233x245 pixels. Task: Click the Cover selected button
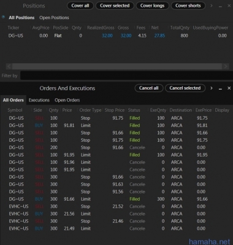pyautogui.click(x=115, y=6)
